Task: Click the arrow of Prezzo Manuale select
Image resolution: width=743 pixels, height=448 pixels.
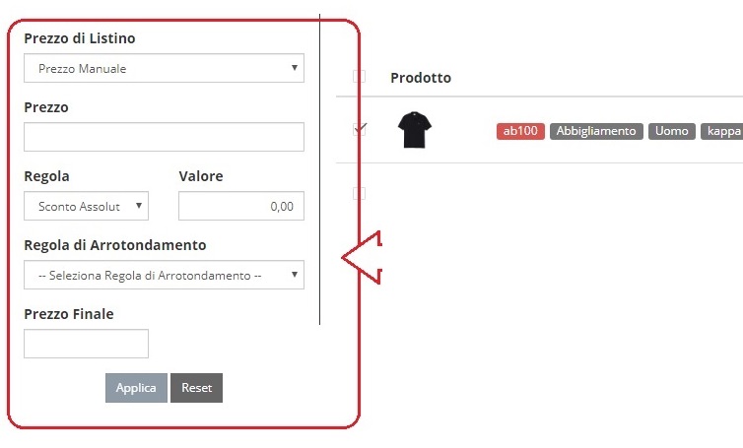Action: [x=295, y=68]
